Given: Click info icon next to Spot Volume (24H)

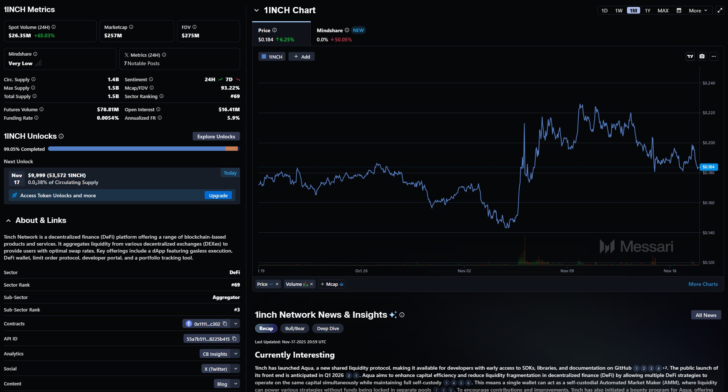Looking at the screenshot, I should click(x=54, y=27).
